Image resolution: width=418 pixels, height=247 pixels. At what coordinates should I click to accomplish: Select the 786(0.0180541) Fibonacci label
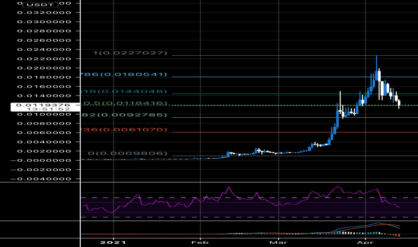(124, 74)
